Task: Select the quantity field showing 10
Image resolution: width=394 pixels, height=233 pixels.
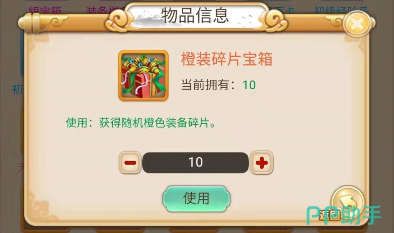Action: click(195, 163)
